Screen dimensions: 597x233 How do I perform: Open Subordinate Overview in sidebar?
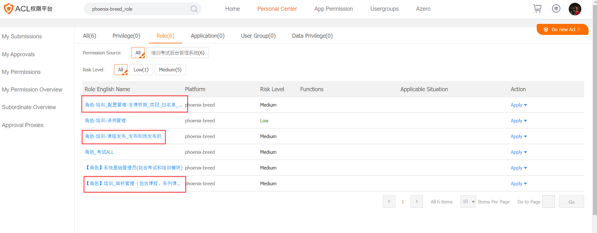coord(29,107)
